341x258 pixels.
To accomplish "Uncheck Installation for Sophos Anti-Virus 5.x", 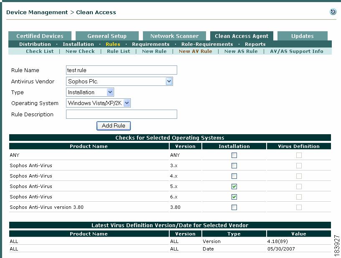I will 234,186.
